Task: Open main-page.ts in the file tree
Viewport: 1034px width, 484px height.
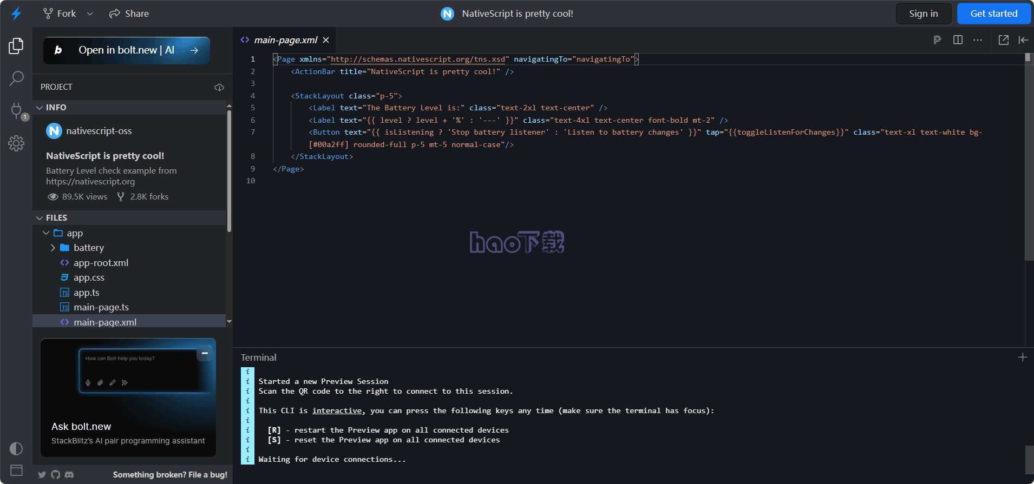Action: pyautogui.click(x=101, y=307)
